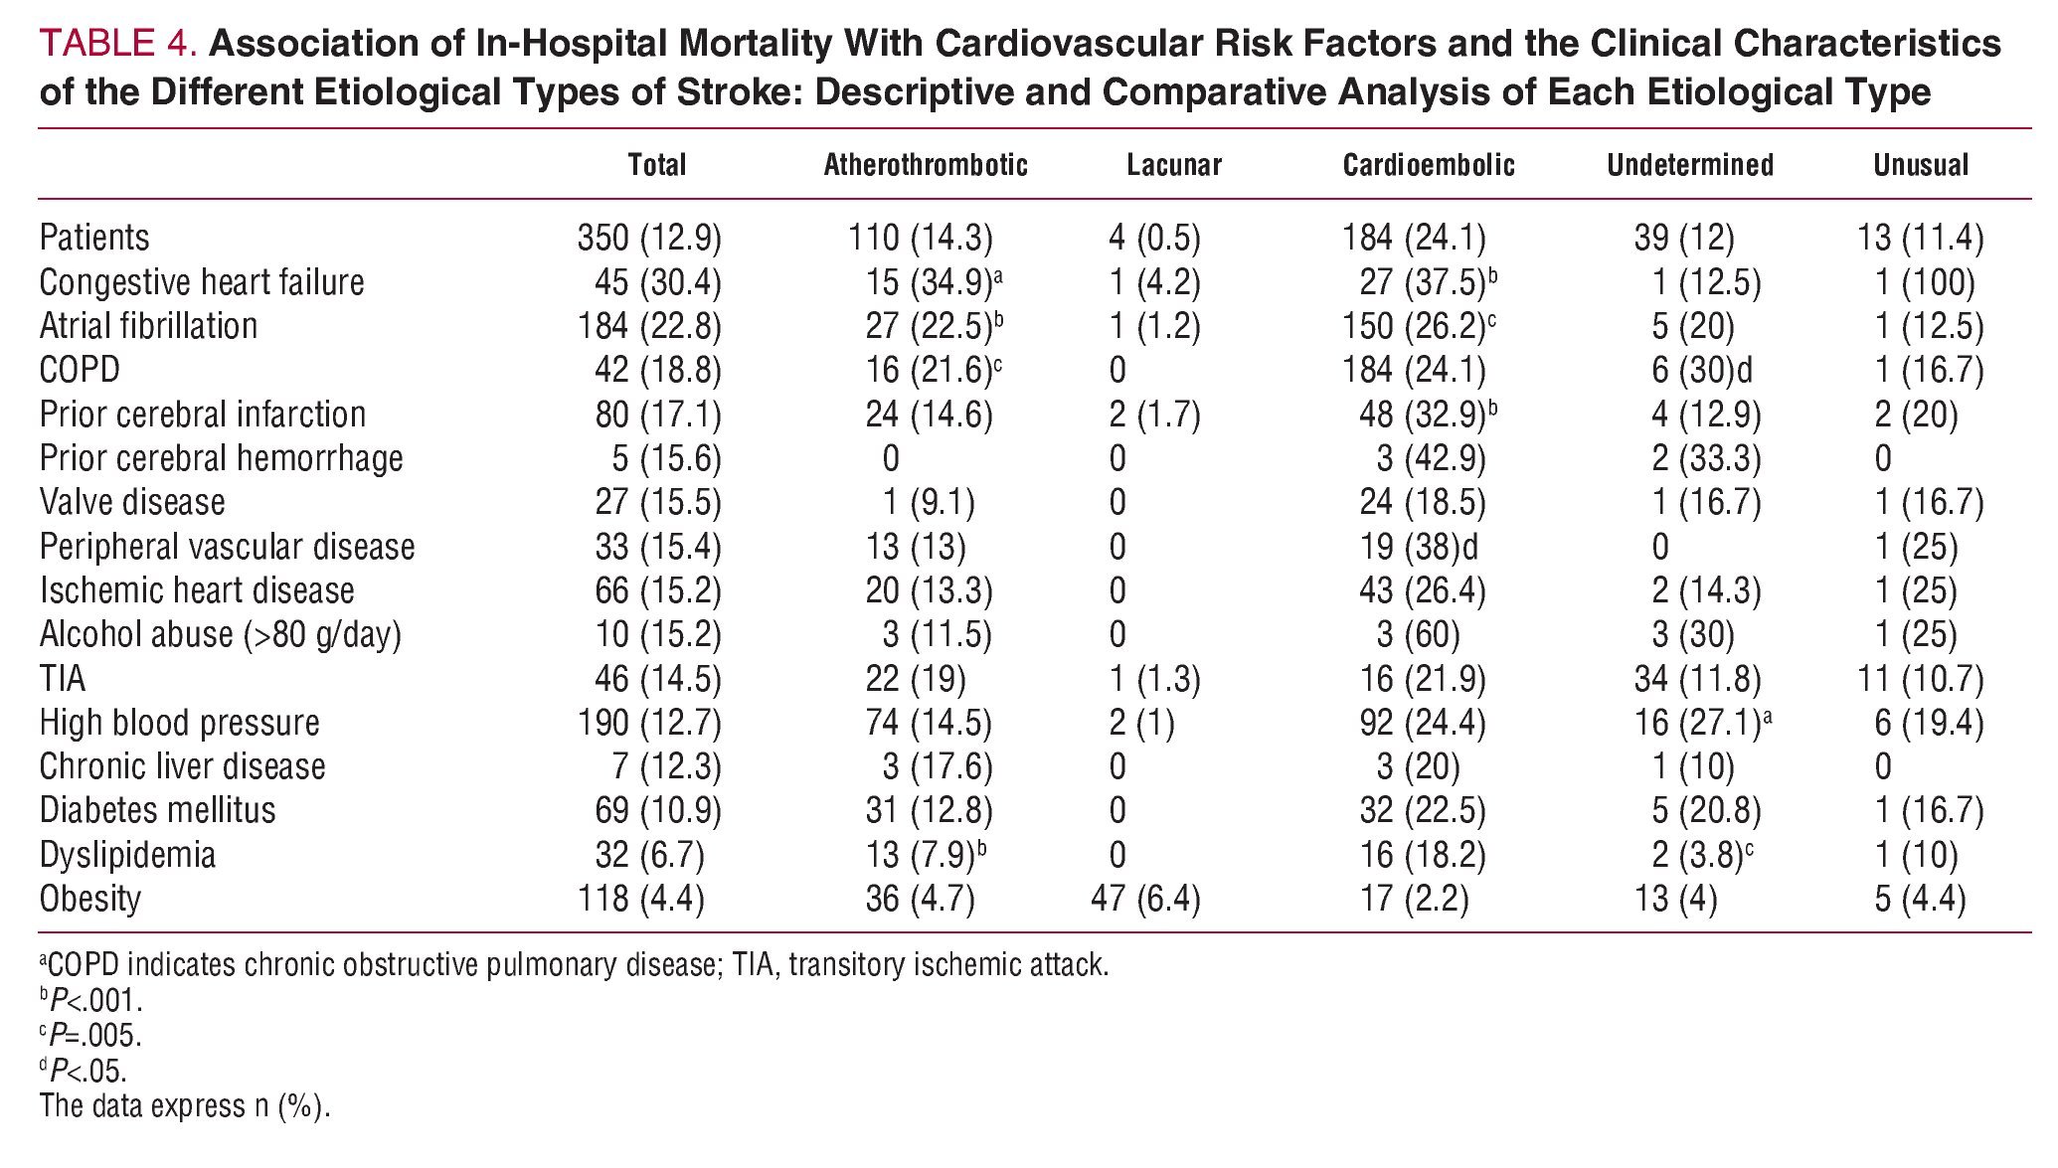This screenshot has width=2058, height=1168.
Task: Select the Lacunar obesity value 47 (6.4)
Action: [x=1144, y=900]
